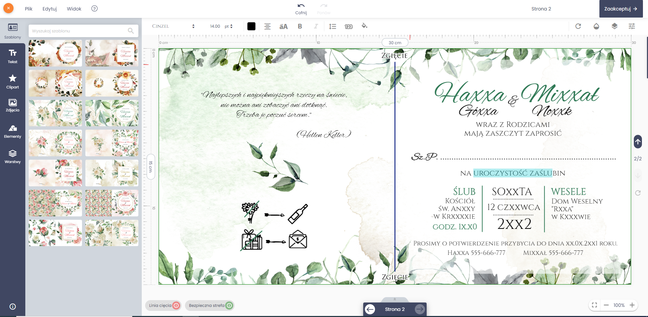Toggle bold formatting
The height and width of the screenshot is (317, 648).
pyautogui.click(x=300, y=26)
